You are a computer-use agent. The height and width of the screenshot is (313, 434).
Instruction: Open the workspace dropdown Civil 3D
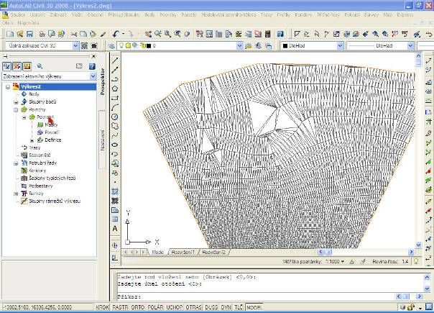(x=75, y=46)
